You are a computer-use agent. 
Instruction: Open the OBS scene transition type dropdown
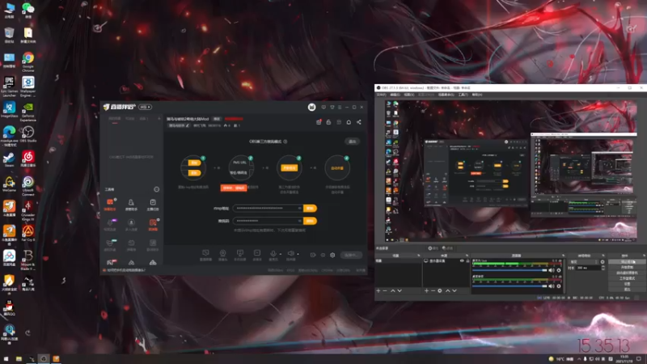(x=583, y=262)
